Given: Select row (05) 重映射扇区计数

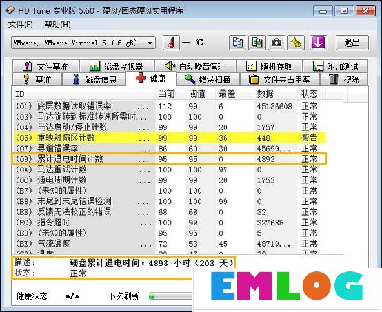Looking at the screenshot, I should 169,138.
